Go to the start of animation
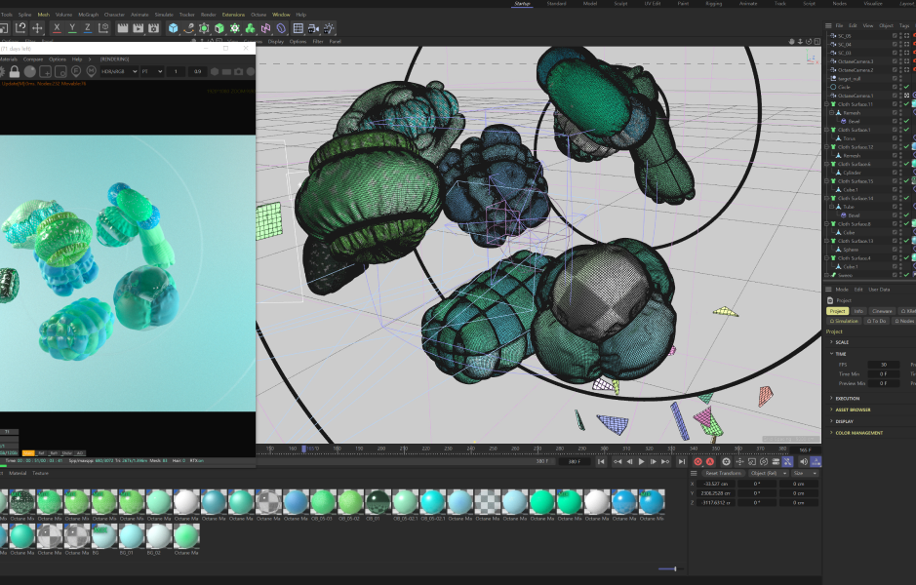The height and width of the screenshot is (585, 916). (601, 461)
